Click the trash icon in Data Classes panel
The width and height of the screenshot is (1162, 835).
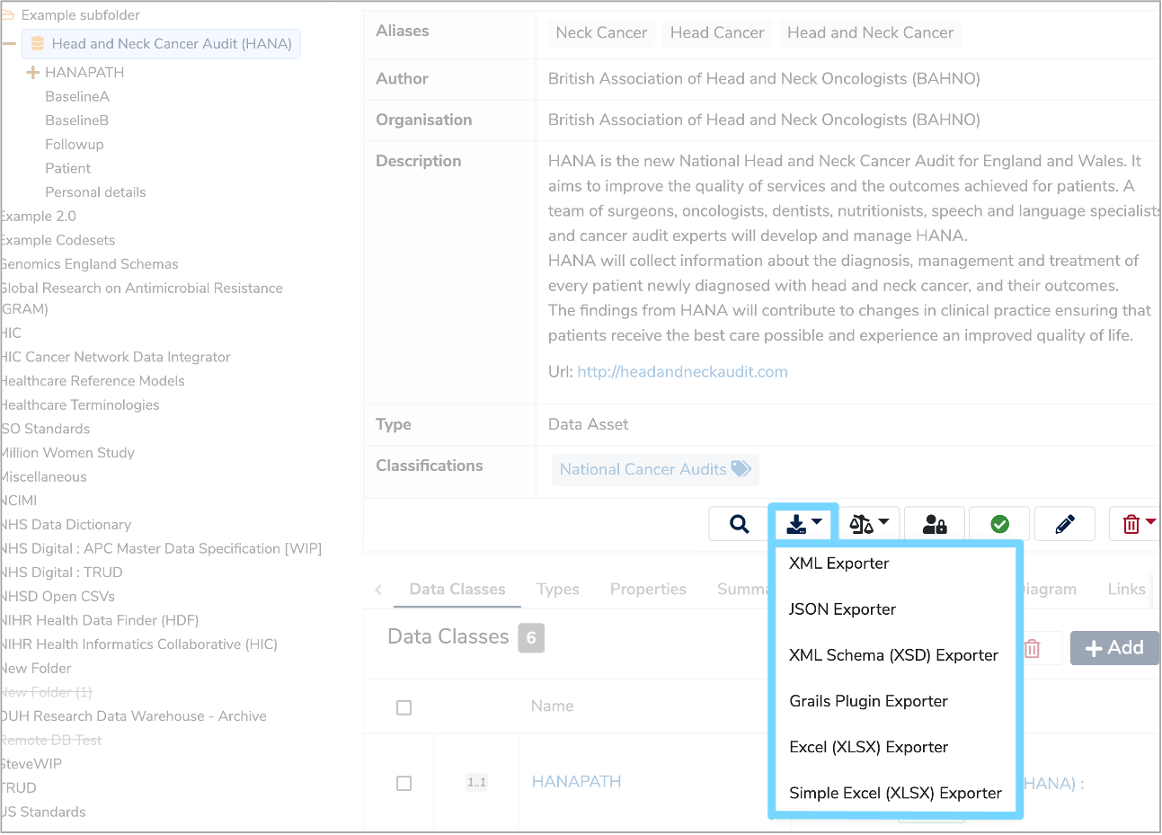tap(1032, 647)
